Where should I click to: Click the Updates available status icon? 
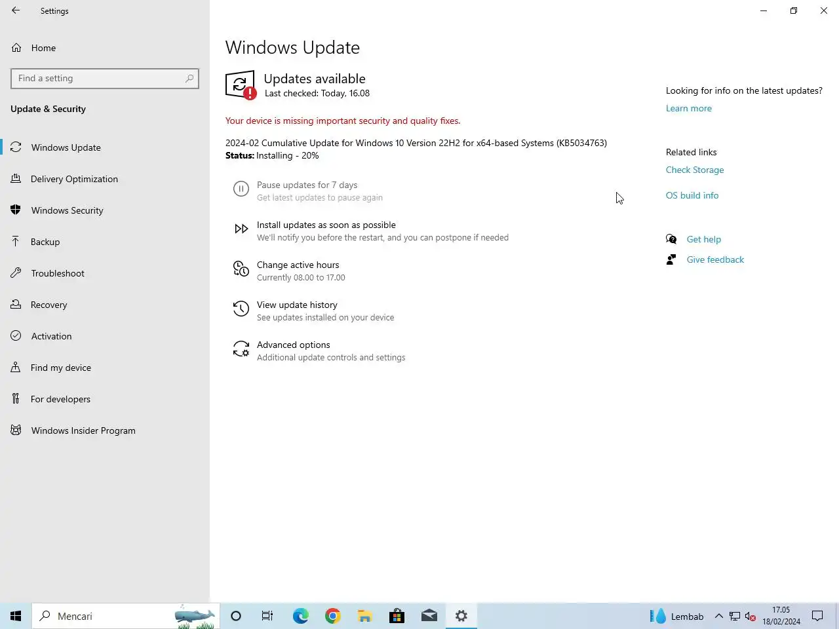tap(241, 85)
